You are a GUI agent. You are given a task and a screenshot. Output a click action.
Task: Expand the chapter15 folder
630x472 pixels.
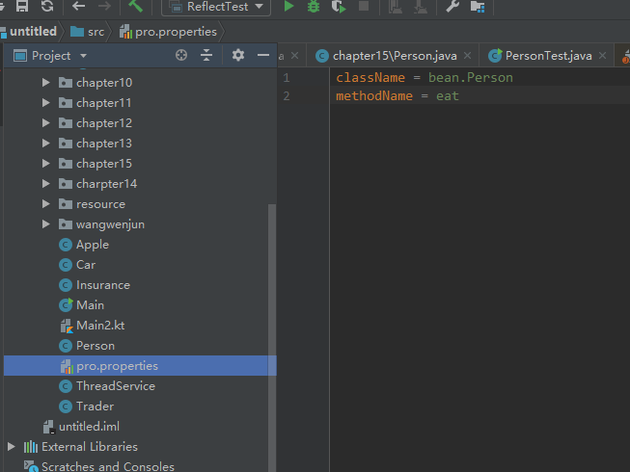[x=46, y=163]
